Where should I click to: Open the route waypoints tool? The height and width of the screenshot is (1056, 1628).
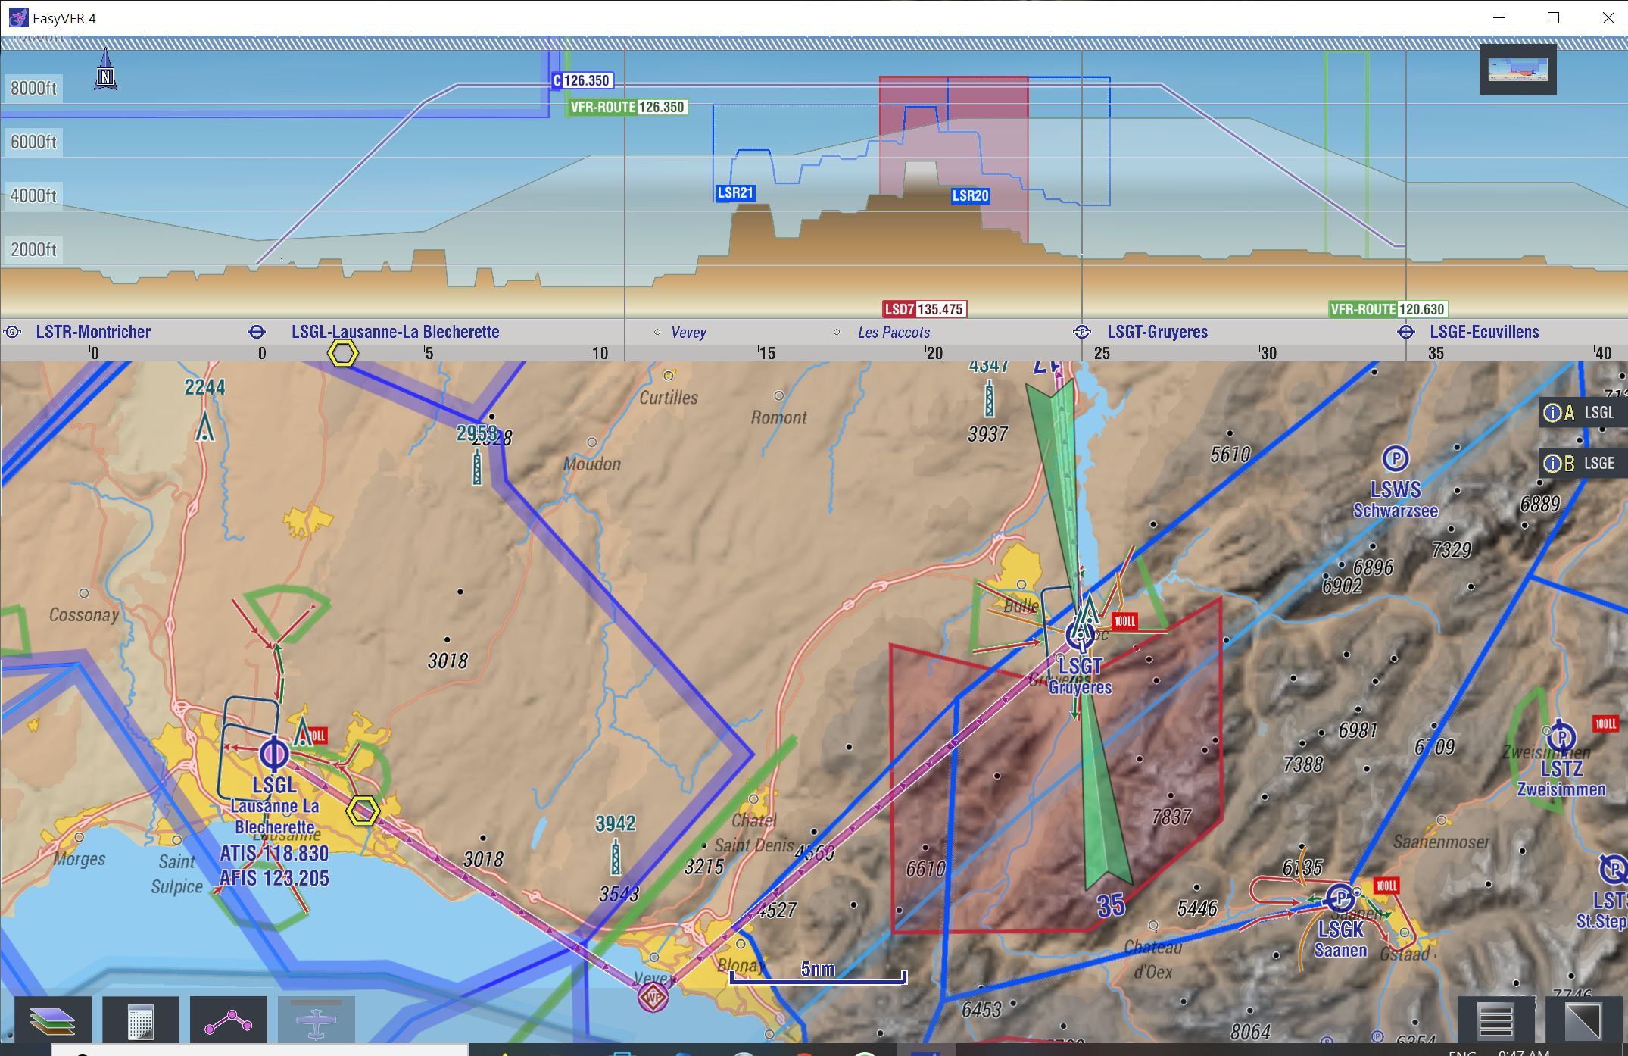(x=229, y=1020)
